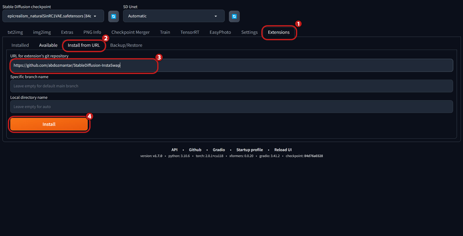Click the python: 3.10.6 text

pyautogui.click(x=179, y=156)
